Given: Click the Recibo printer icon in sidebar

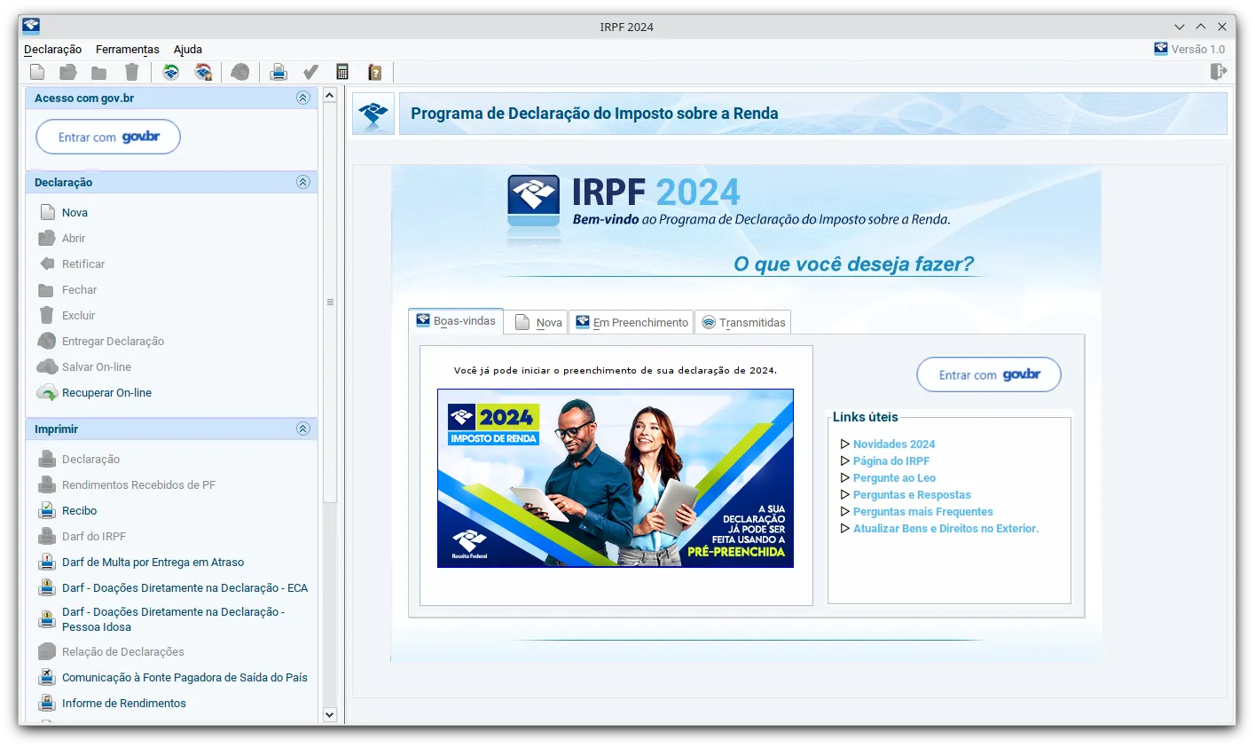Looking at the screenshot, I should [x=47, y=511].
